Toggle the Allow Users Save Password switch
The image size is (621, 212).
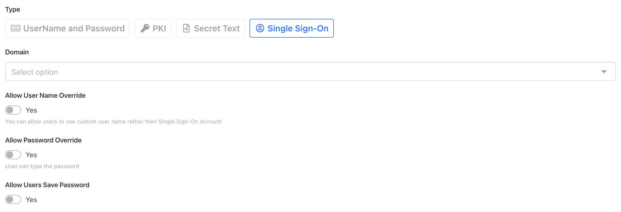tap(13, 199)
